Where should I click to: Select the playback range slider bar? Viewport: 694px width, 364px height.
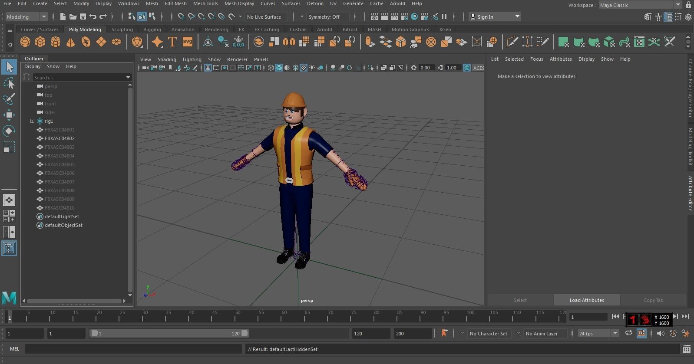coord(169,333)
